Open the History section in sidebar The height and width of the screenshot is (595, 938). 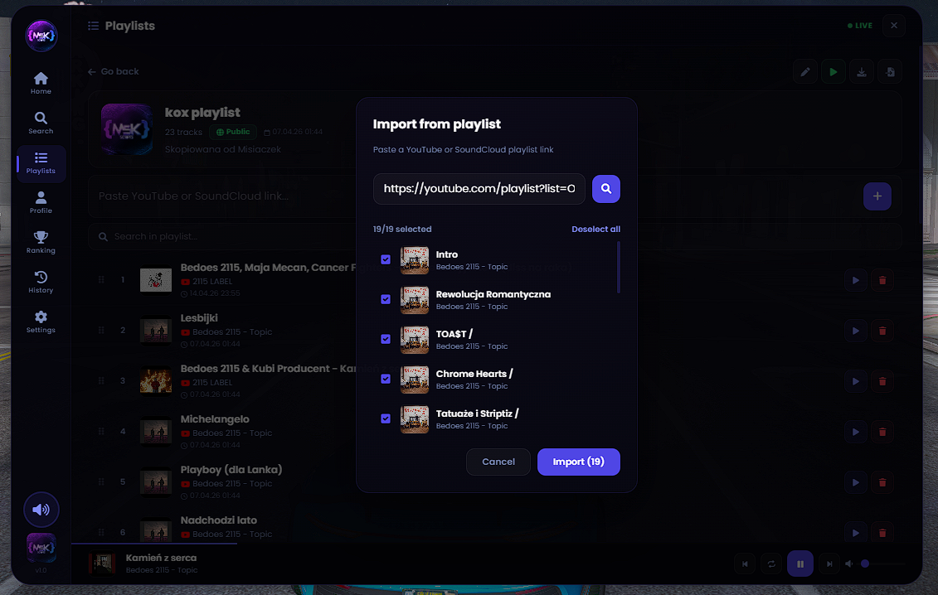pos(41,283)
